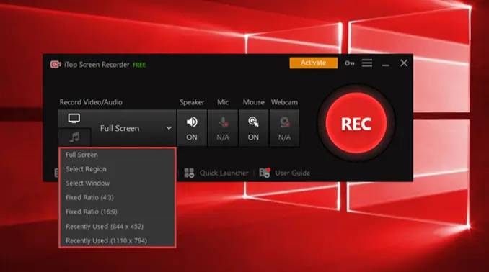This screenshot has width=489, height=272.
Task: Select the audio-only music note mode
Action: 74,137
